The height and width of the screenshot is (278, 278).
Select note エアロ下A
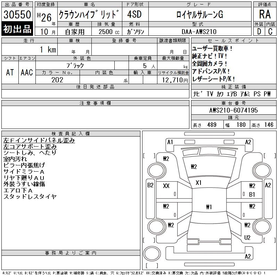18,190
